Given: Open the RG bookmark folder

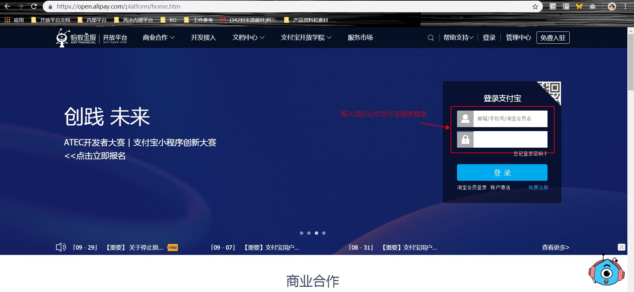Looking at the screenshot, I should [x=168, y=20].
